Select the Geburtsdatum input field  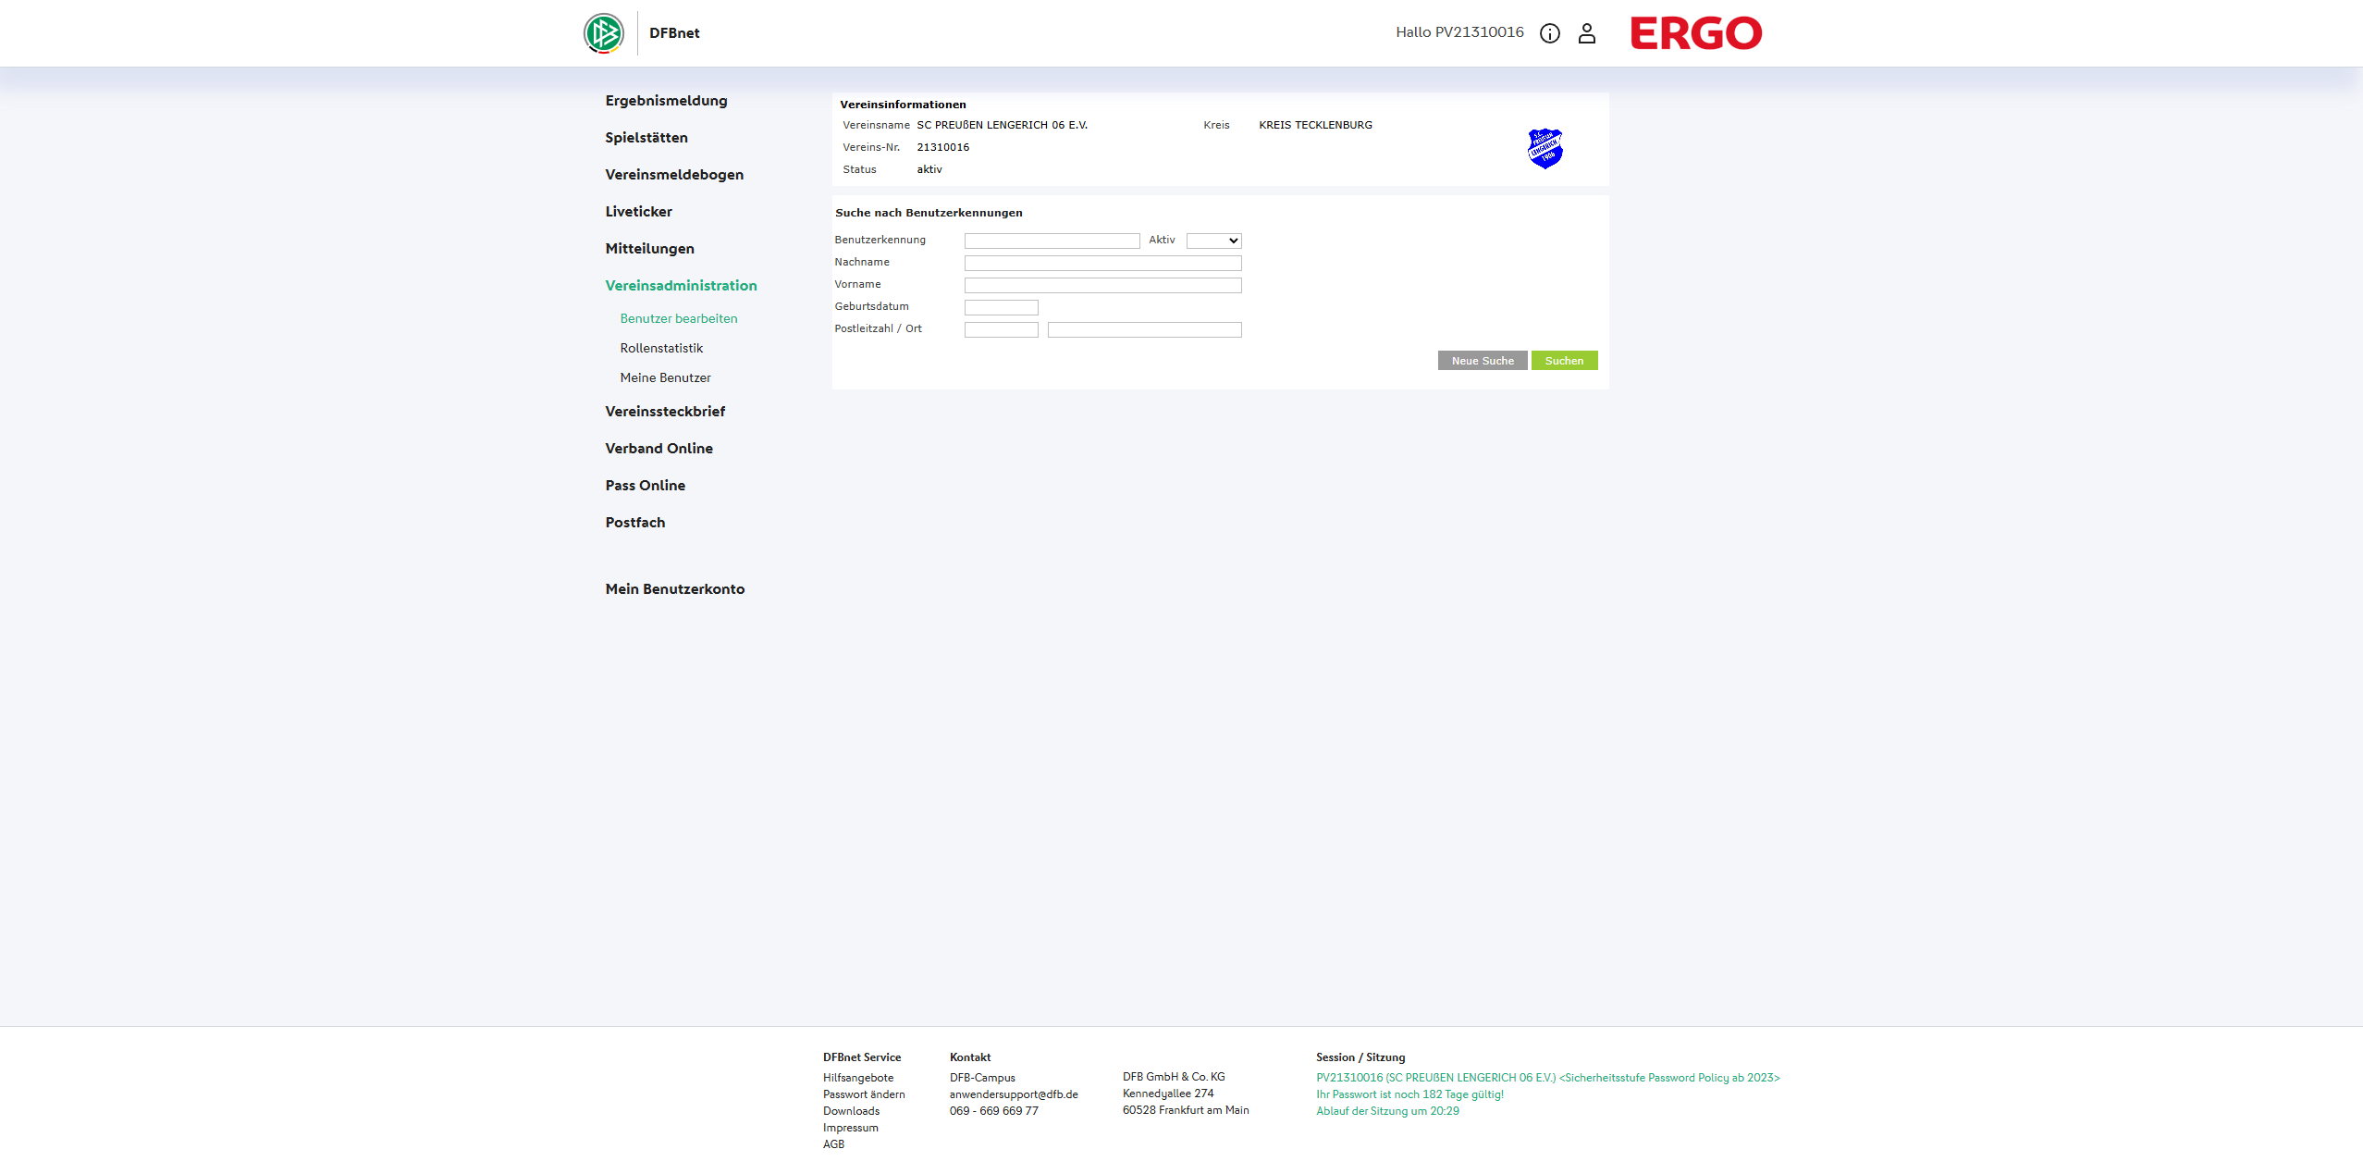pos(1001,307)
